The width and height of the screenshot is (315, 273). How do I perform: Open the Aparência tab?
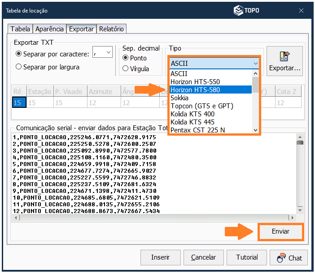tap(50, 29)
